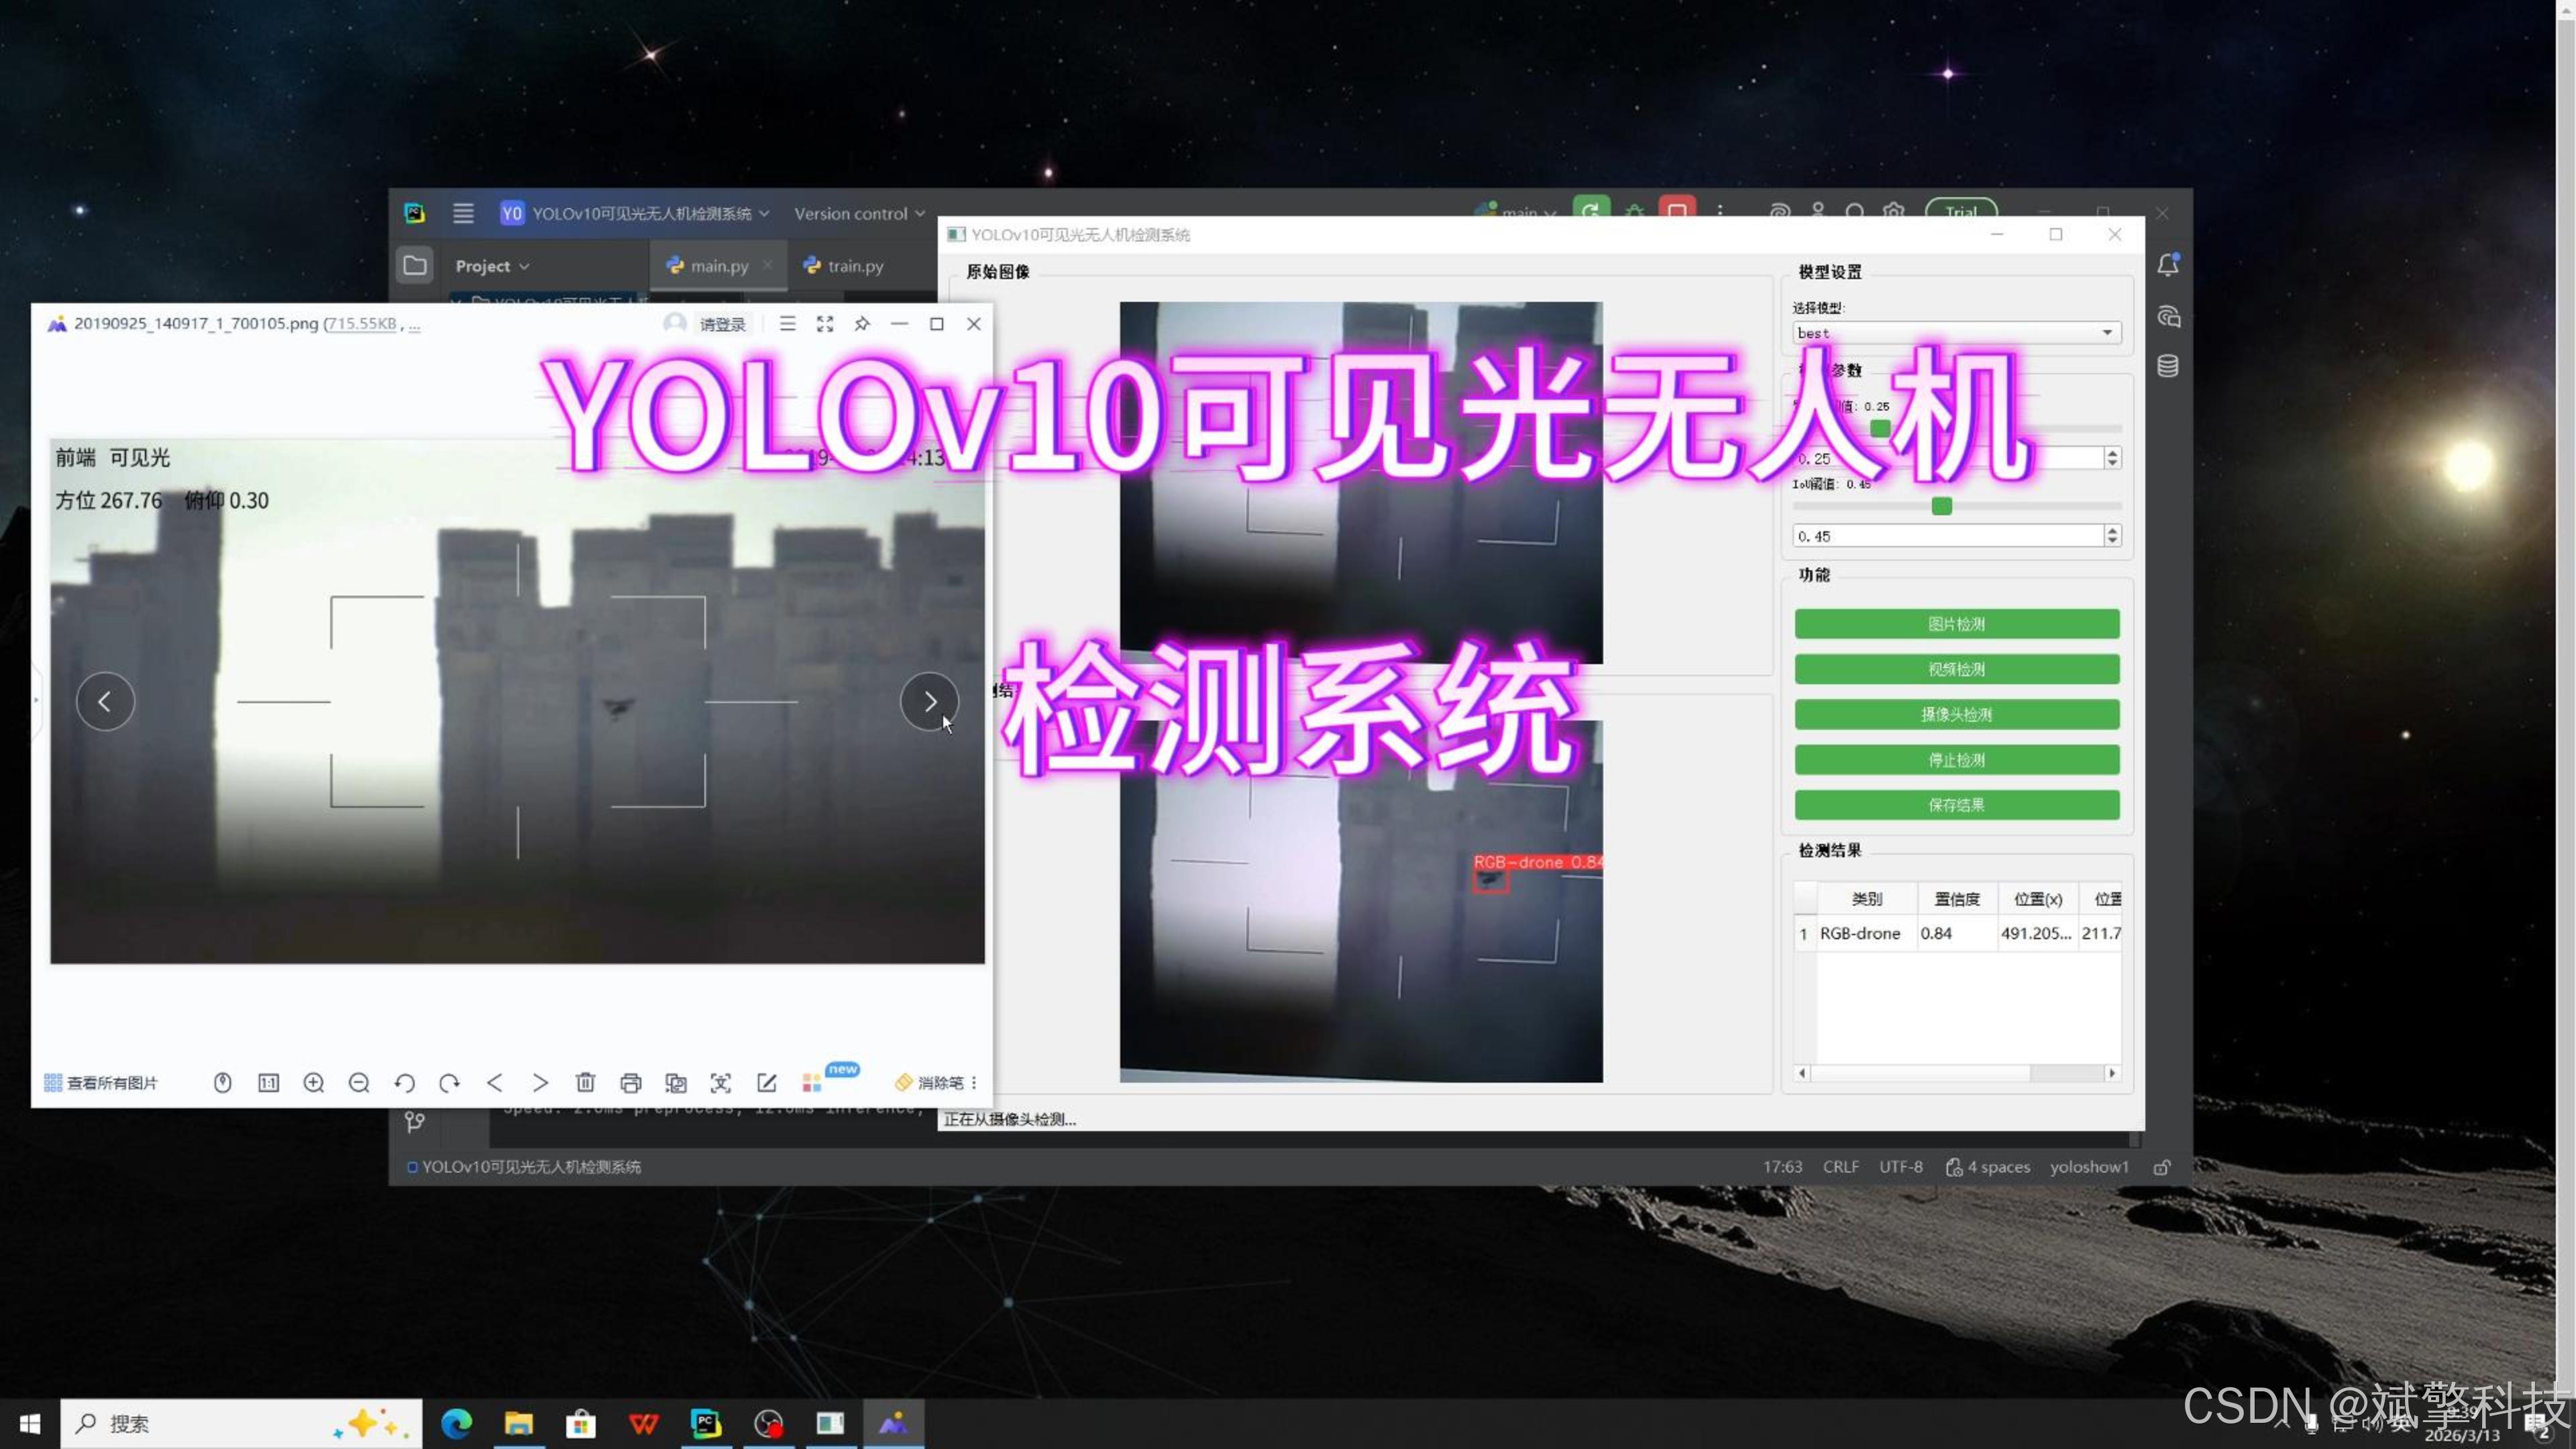Delete the image with the trash icon
The height and width of the screenshot is (1449, 2576).
(x=585, y=1083)
